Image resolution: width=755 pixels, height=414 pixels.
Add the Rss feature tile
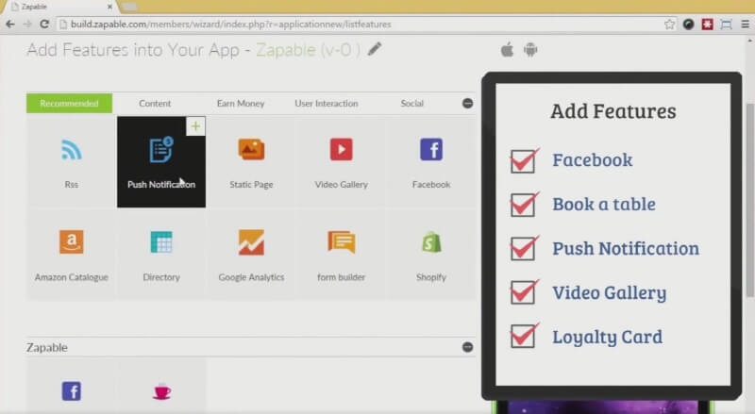[x=72, y=162]
